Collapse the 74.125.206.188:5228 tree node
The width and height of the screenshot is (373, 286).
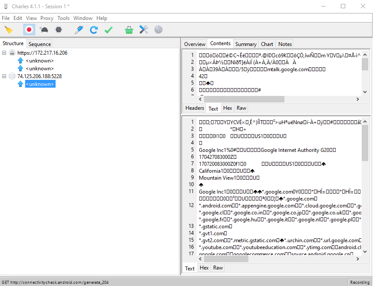point(4,76)
